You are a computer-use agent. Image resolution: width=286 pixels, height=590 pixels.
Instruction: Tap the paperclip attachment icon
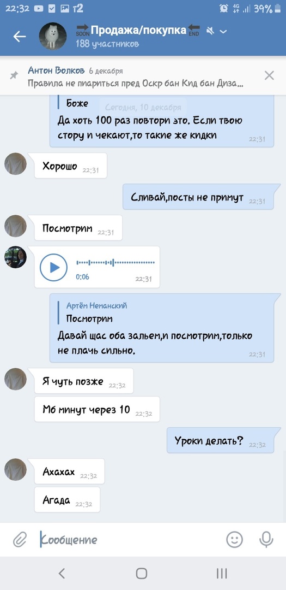tap(19, 540)
